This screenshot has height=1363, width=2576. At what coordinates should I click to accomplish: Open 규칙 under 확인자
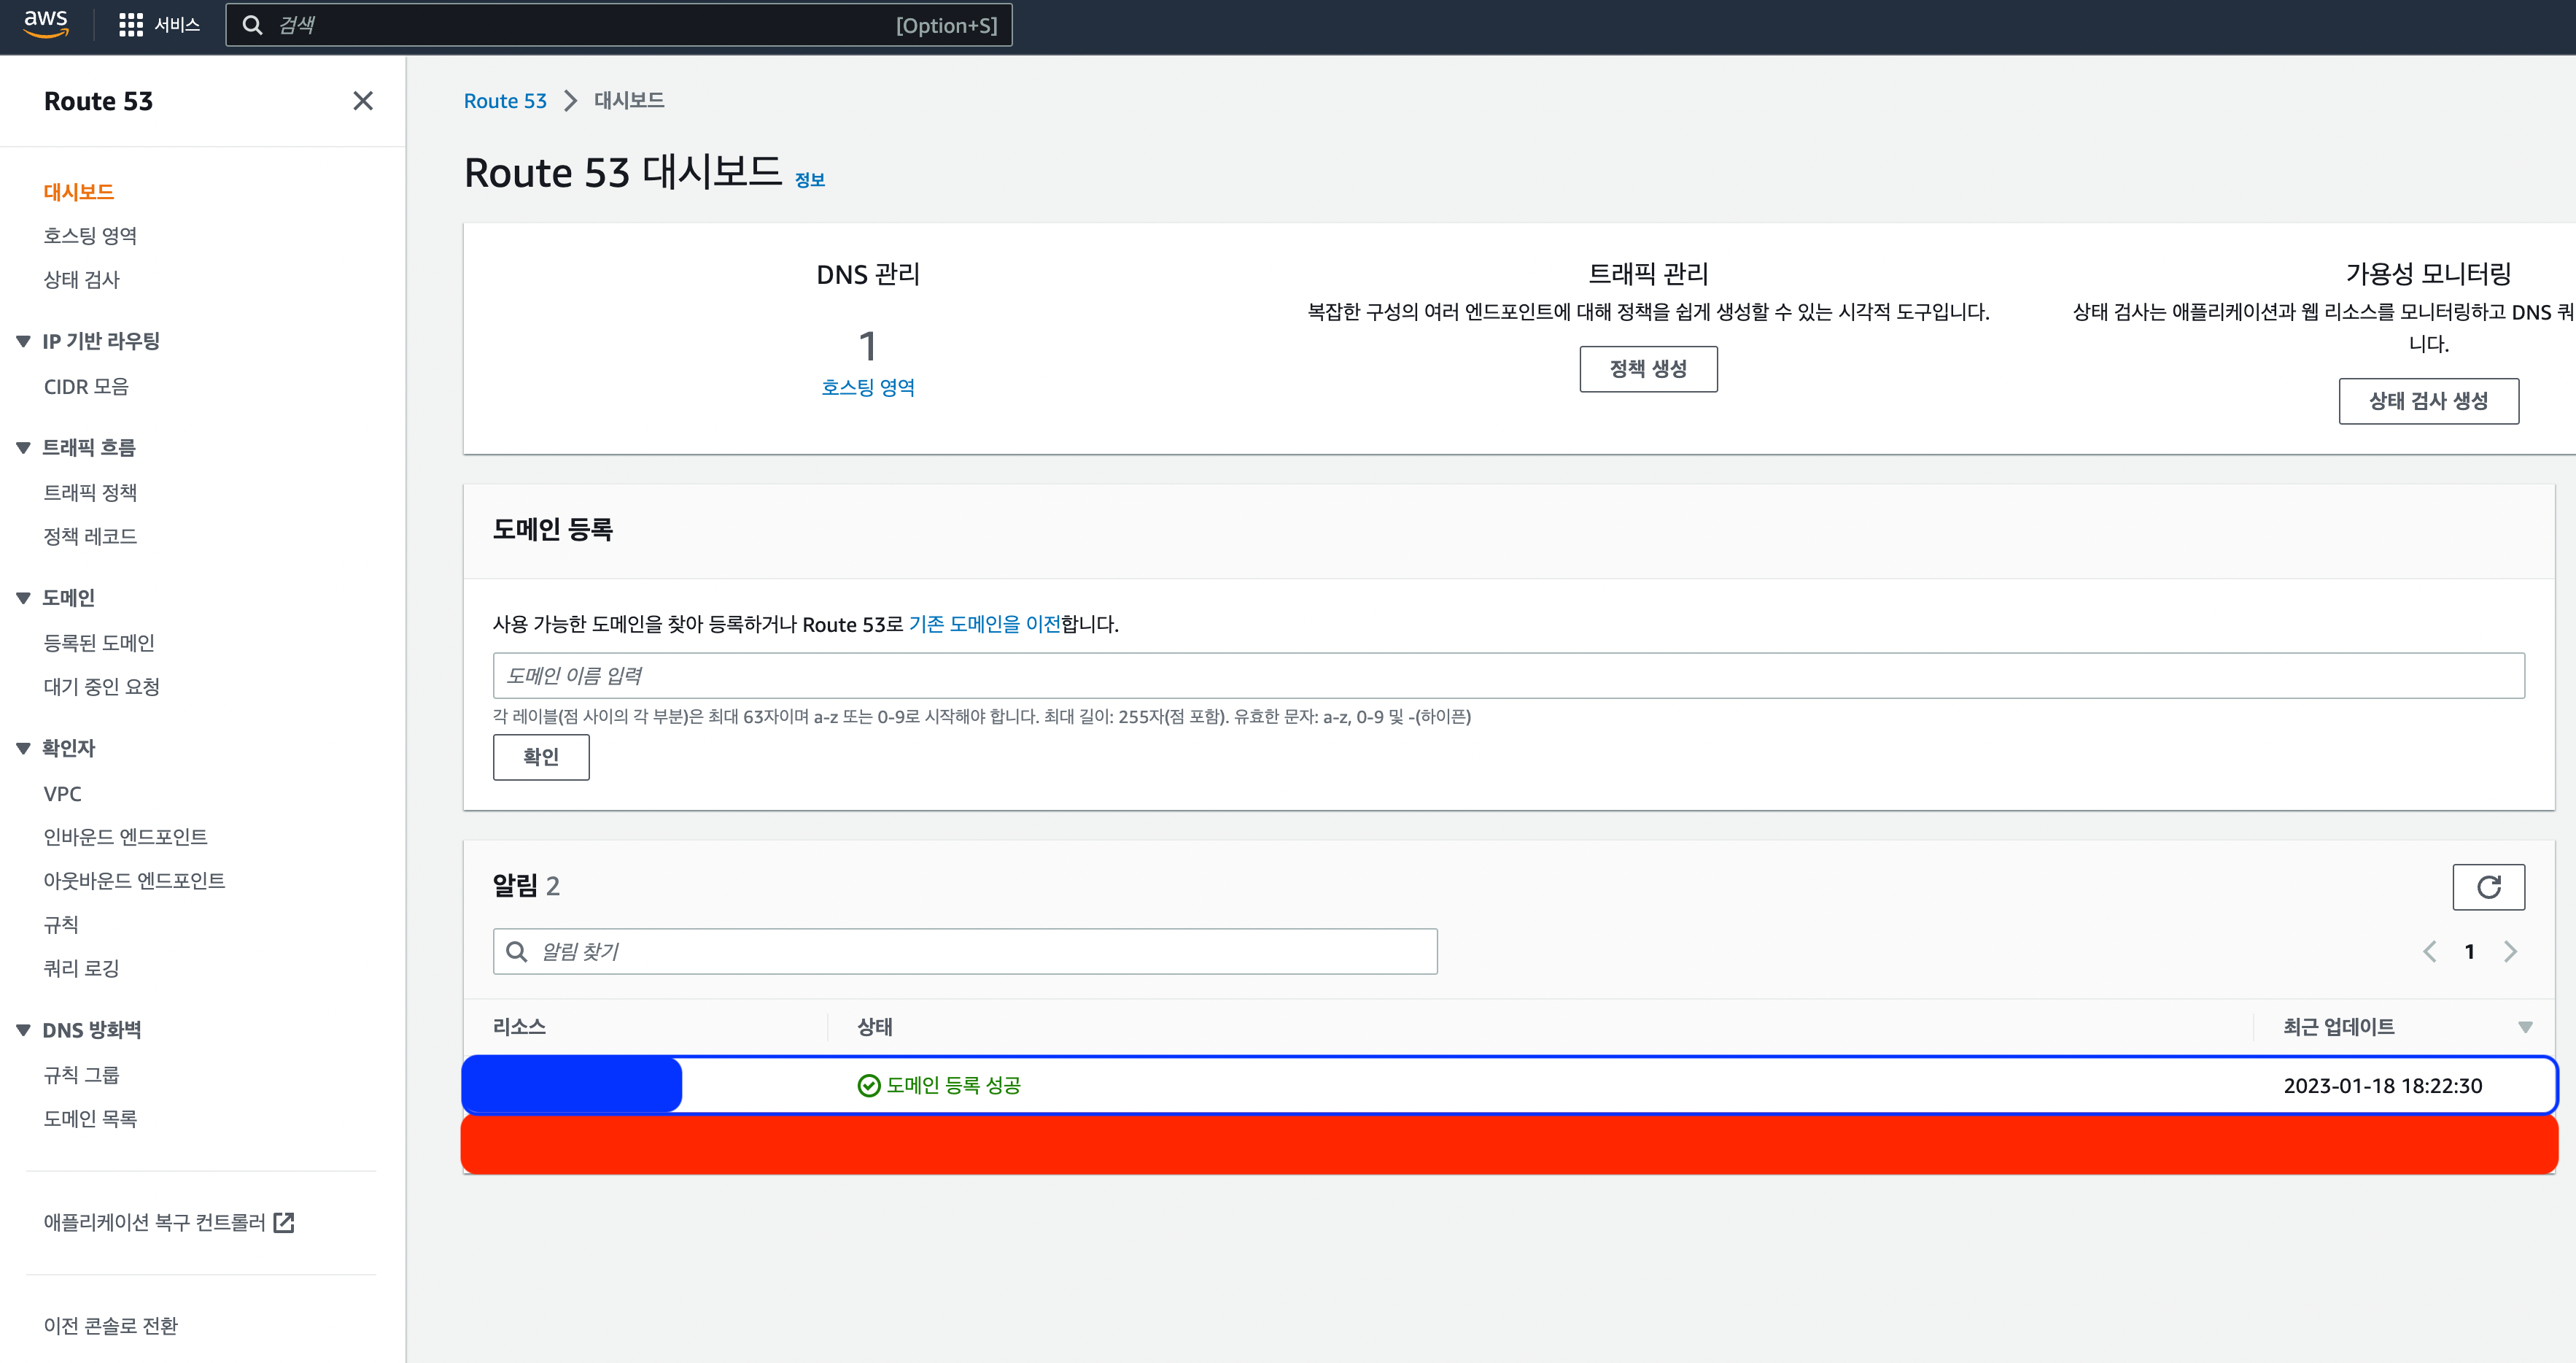(61, 924)
